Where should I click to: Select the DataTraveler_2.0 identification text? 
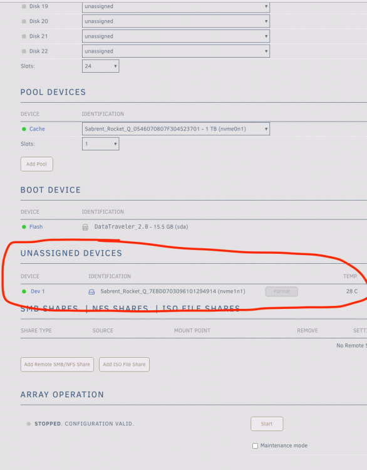pyautogui.click(x=141, y=227)
